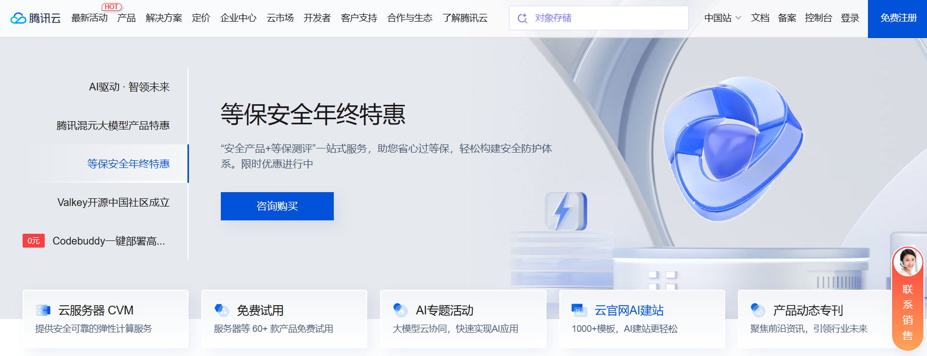Open the 云市场 menu item
The width and height of the screenshot is (927, 356).
tap(280, 18)
